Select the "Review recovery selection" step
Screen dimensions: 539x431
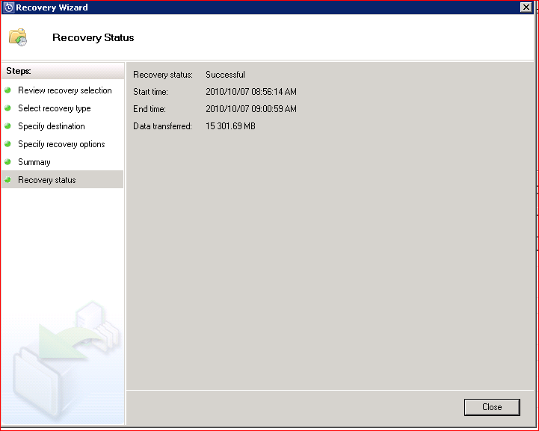click(64, 90)
